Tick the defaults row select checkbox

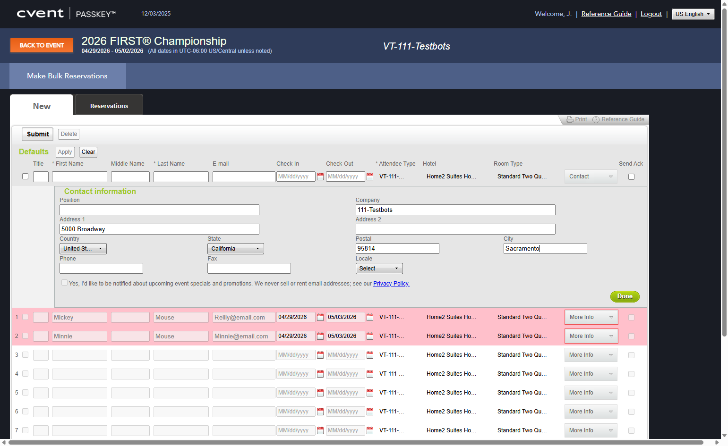25,177
